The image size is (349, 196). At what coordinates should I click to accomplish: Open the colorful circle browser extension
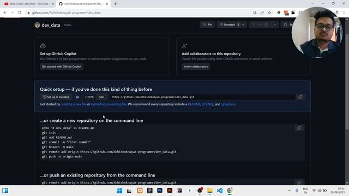click(x=279, y=13)
